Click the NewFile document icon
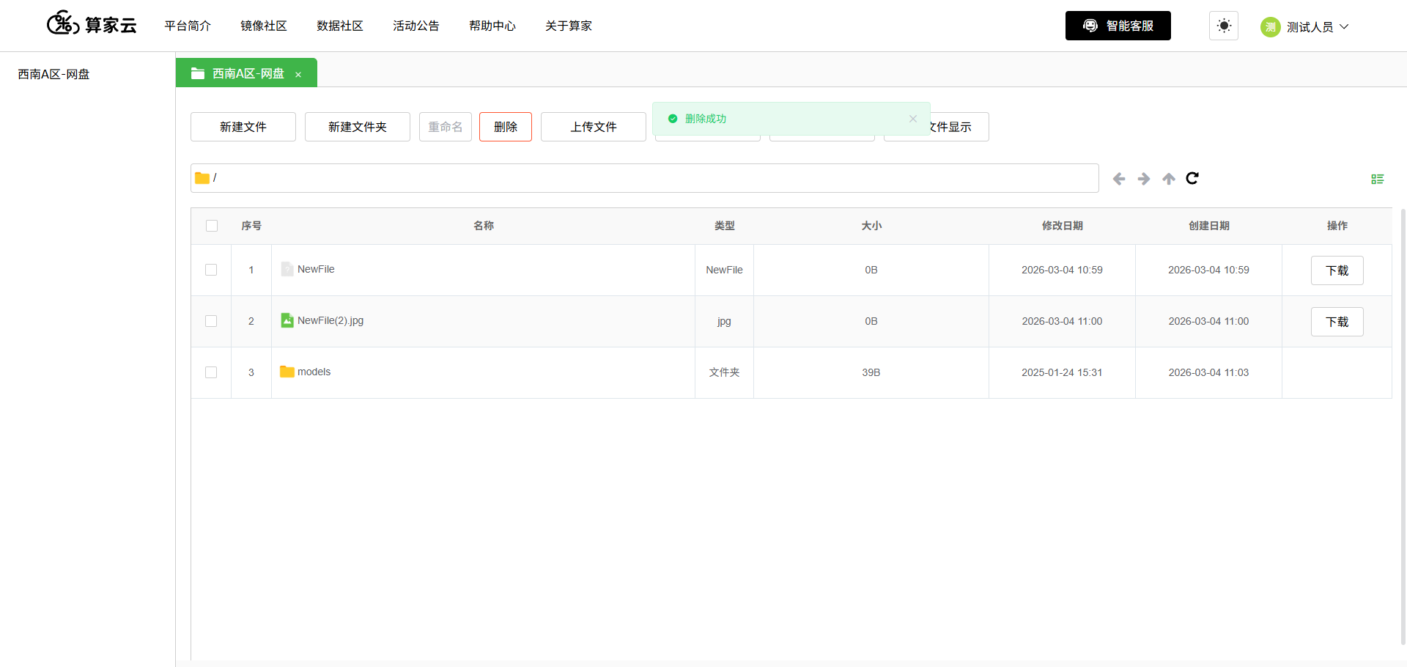Image resolution: width=1407 pixels, height=667 pixels. 287,269
